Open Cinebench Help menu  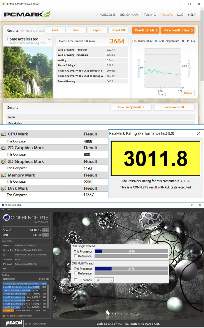tap(9, 209)
